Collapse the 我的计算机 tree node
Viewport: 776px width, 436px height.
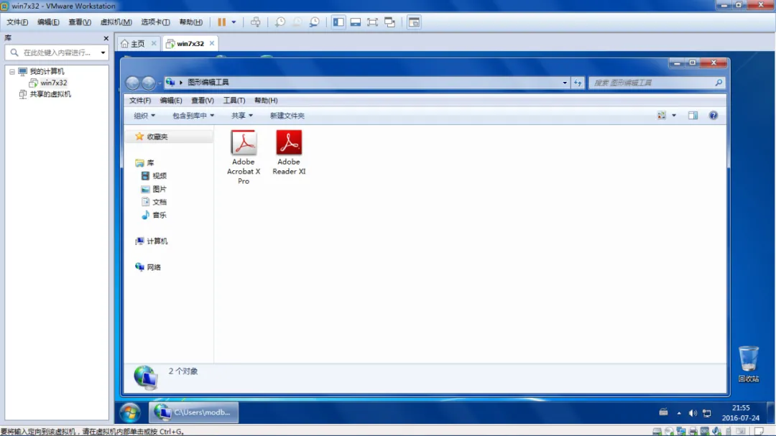[12, 72]
